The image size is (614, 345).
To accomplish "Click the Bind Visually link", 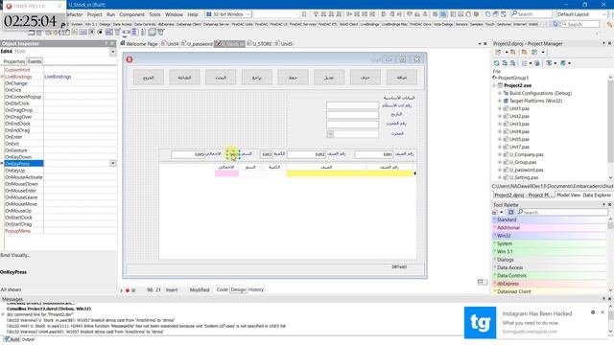I will pyautogui.click(x=15, y=255).
